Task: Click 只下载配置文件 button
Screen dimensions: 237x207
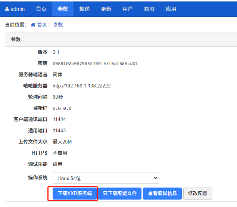Action: pyautogui.click(x=119, y=194)
